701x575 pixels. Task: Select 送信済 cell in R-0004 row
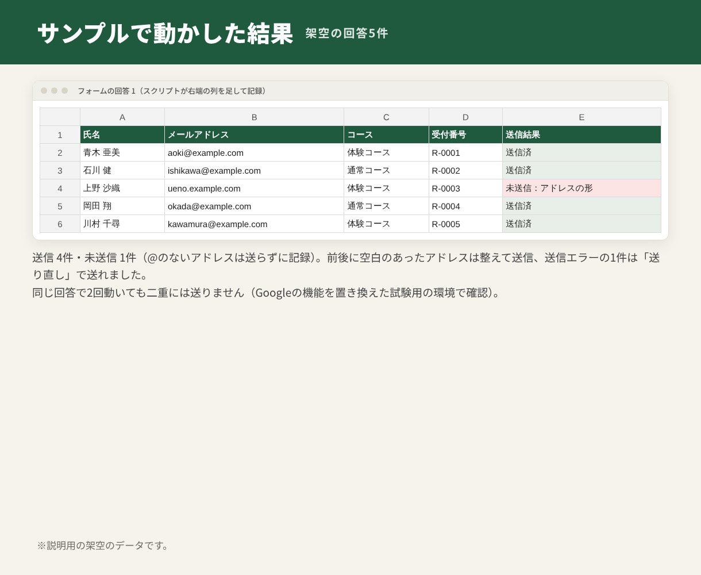coord(582,206)
